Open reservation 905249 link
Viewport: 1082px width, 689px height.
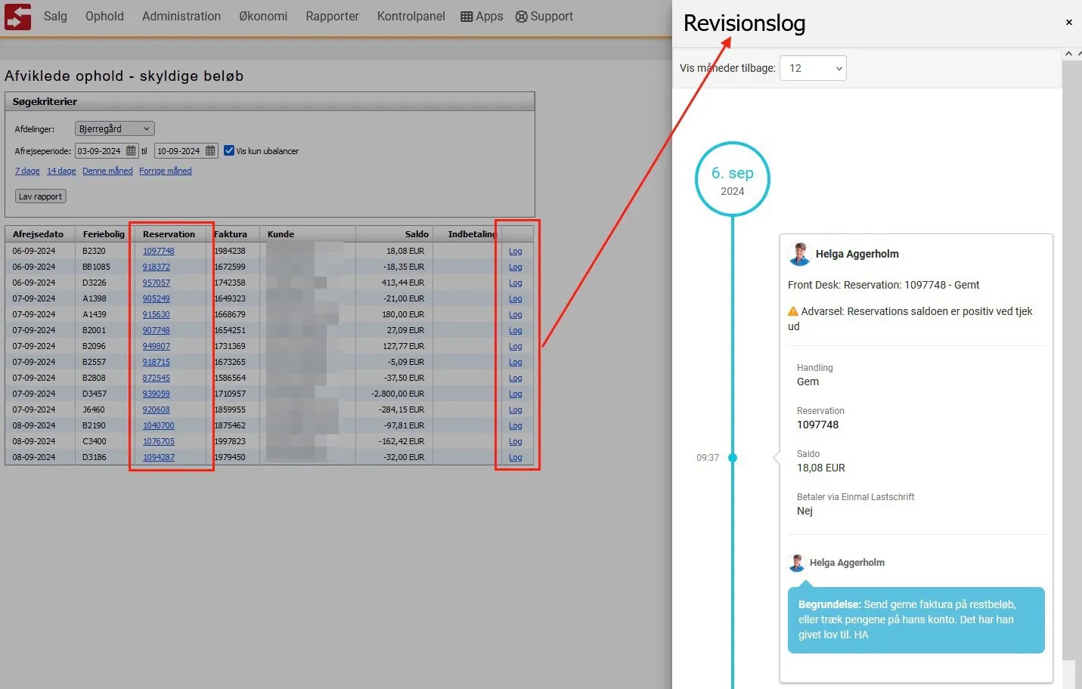tap(157, 299)
